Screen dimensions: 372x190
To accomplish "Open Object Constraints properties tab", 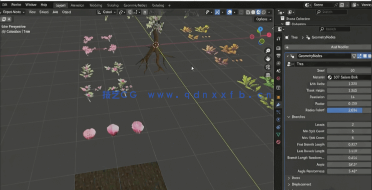I will pyautogui.click(x=278, y=127).
